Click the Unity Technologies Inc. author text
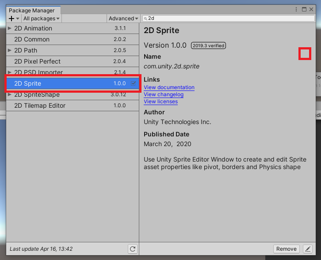This screenshot has height=260, width=321. point(177,122)
